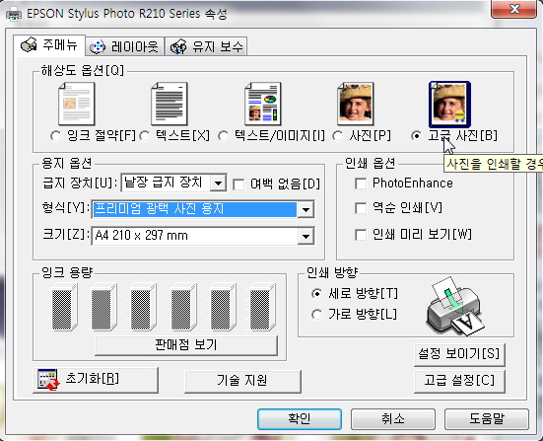Screen dimensions: 543x441
Task: Enable the PhotoEnhance checkbox
Action: click(361, 184)
